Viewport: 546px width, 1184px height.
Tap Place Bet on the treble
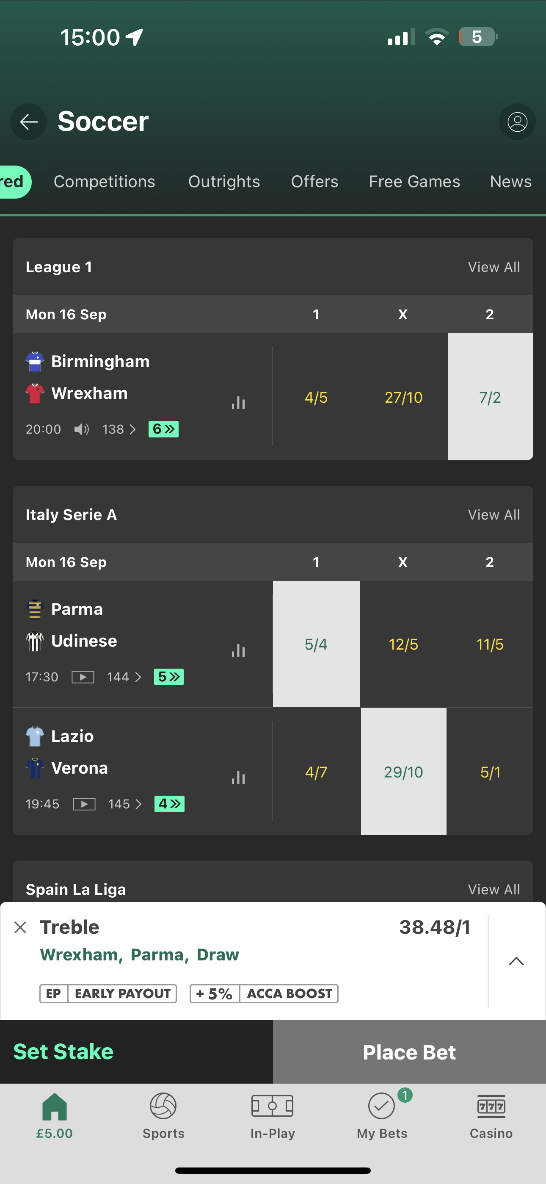tap(409, 1051)
